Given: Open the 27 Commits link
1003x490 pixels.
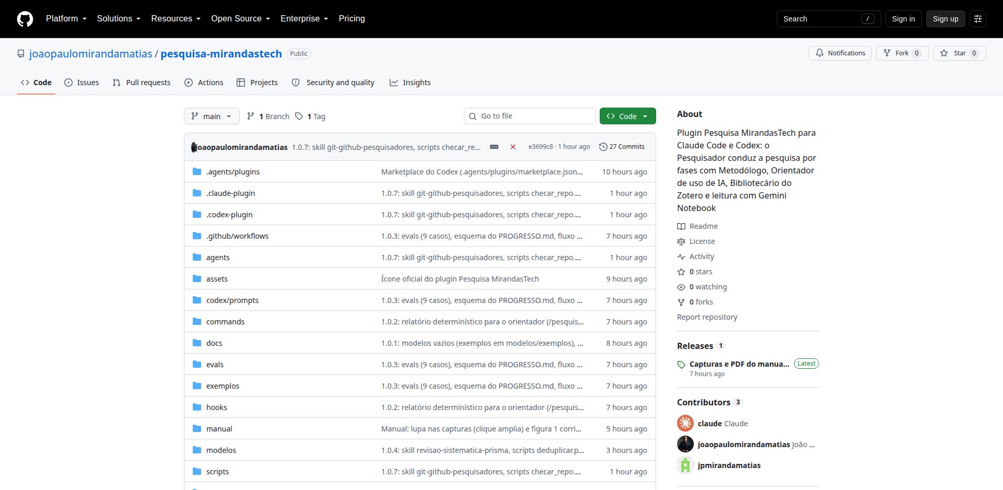Looking at the screenshot, I should [x=622, y=147].
